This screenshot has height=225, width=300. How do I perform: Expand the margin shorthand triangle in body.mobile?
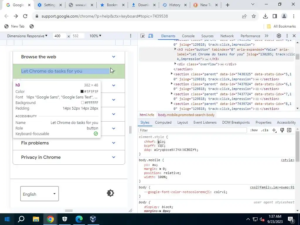pyautogui.click(x=160, y=169)
